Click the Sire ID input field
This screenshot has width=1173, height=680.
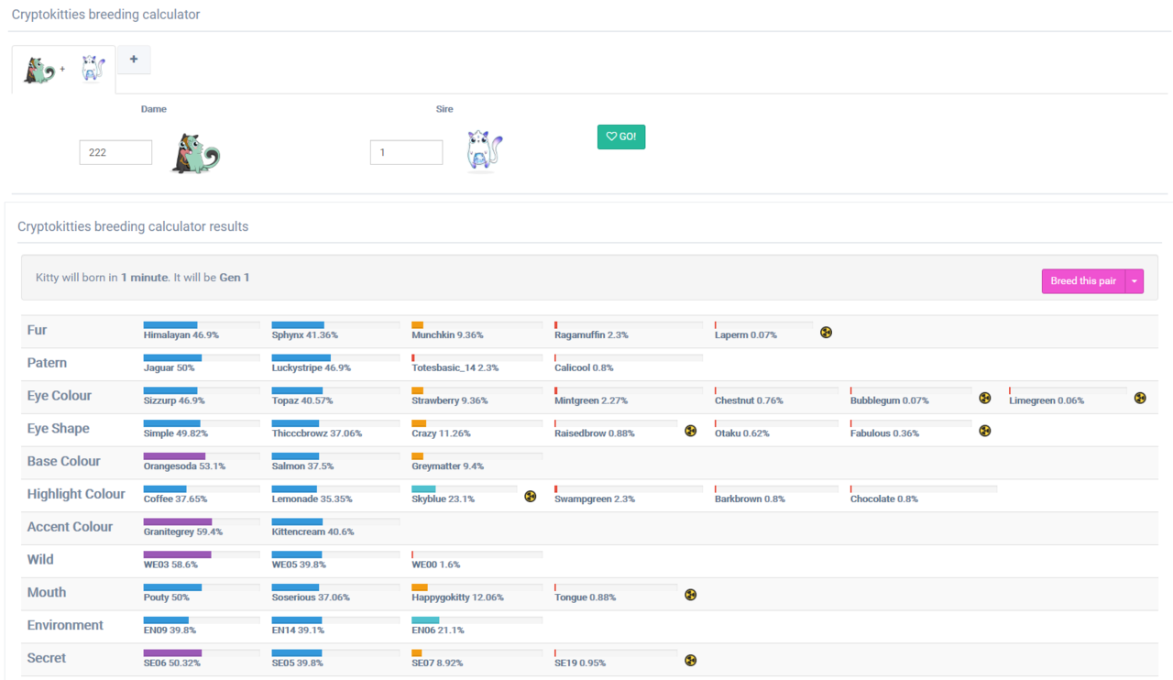(406, 152)
